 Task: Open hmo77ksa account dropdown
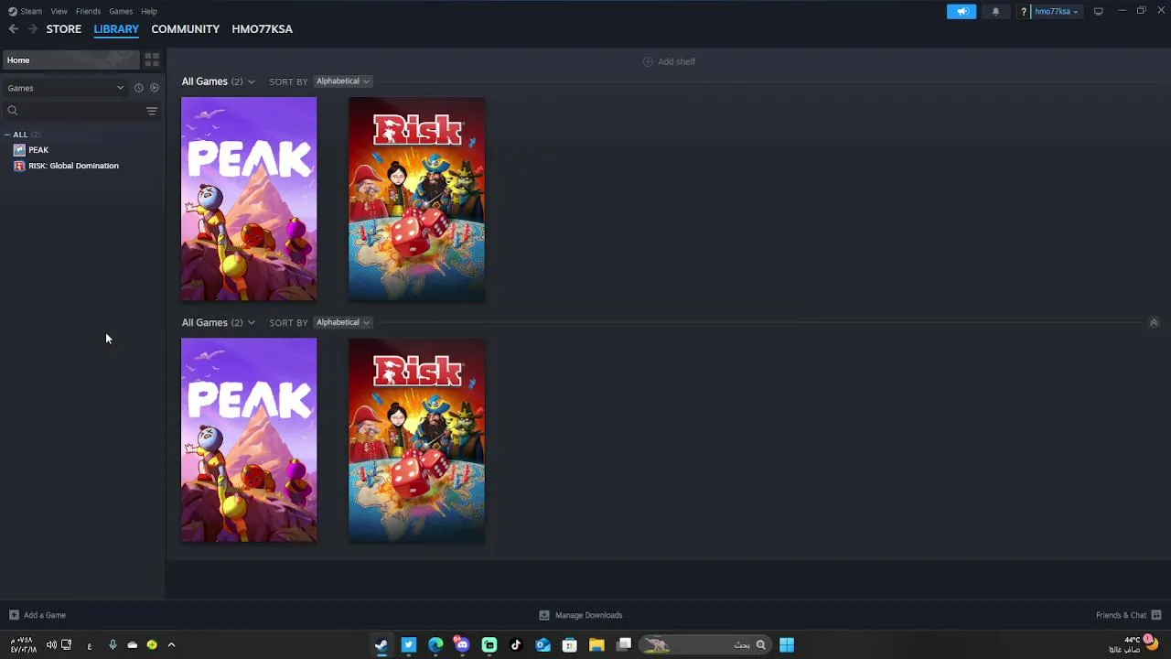[x=1056, y=11]
